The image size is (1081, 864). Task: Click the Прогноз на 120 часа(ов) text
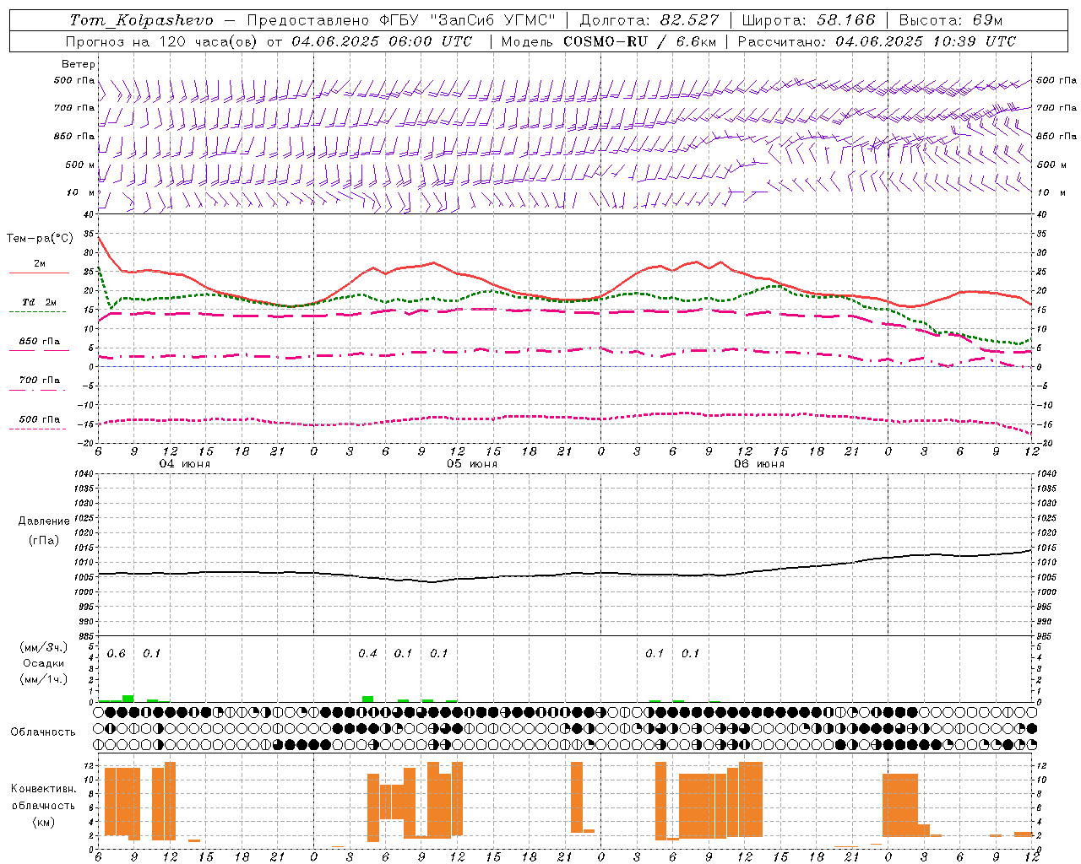(x=162, y=41)
